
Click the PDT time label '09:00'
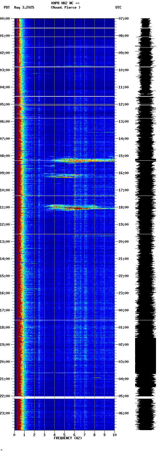pos(5,173)
